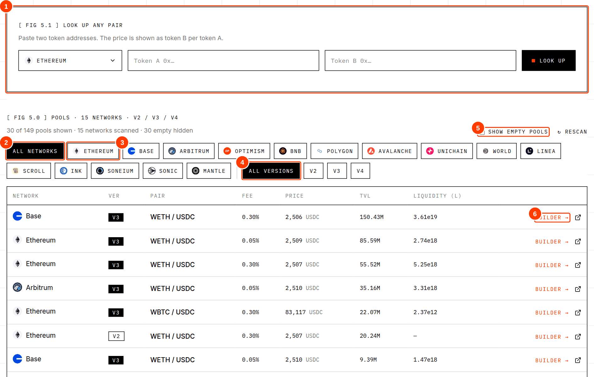
Task: Open external link for WBTC/USDC pool
Action: (578, 313)
